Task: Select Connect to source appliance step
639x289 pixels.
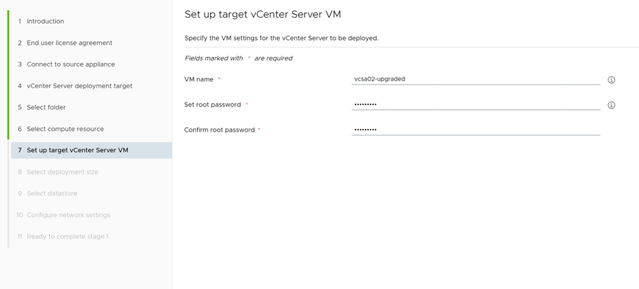Action: pyautogui.click(x=71, y=64)
